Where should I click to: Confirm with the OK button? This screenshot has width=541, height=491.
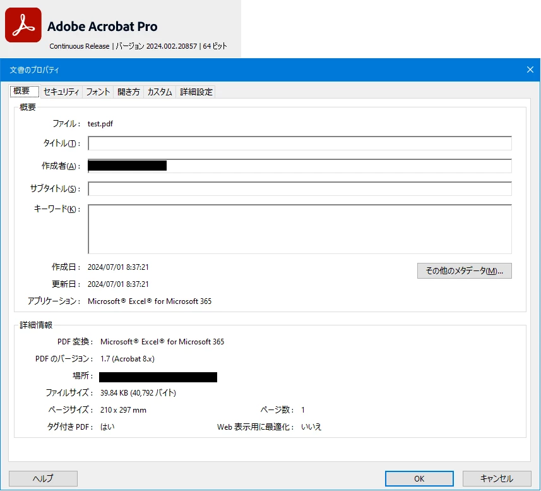pos(419,478)
